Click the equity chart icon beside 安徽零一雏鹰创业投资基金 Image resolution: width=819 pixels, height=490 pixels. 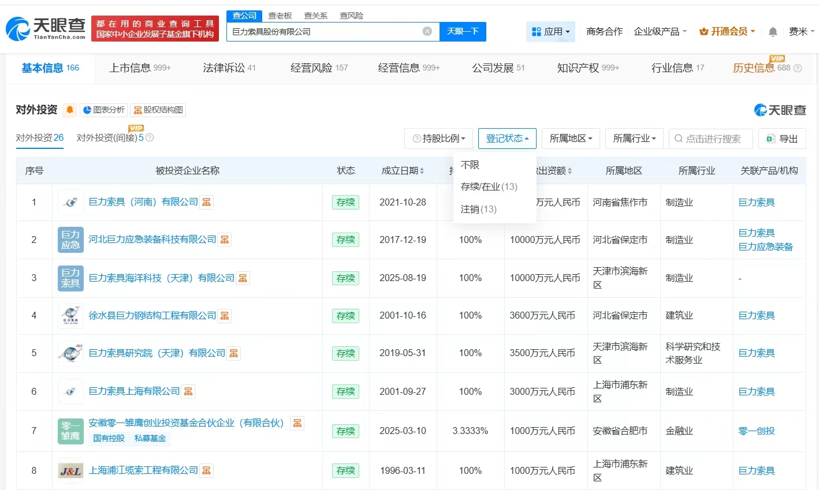pos(297,423)
